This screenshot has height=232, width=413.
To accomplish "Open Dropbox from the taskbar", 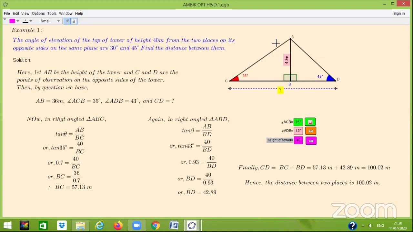I will click(x=62, y=225).
